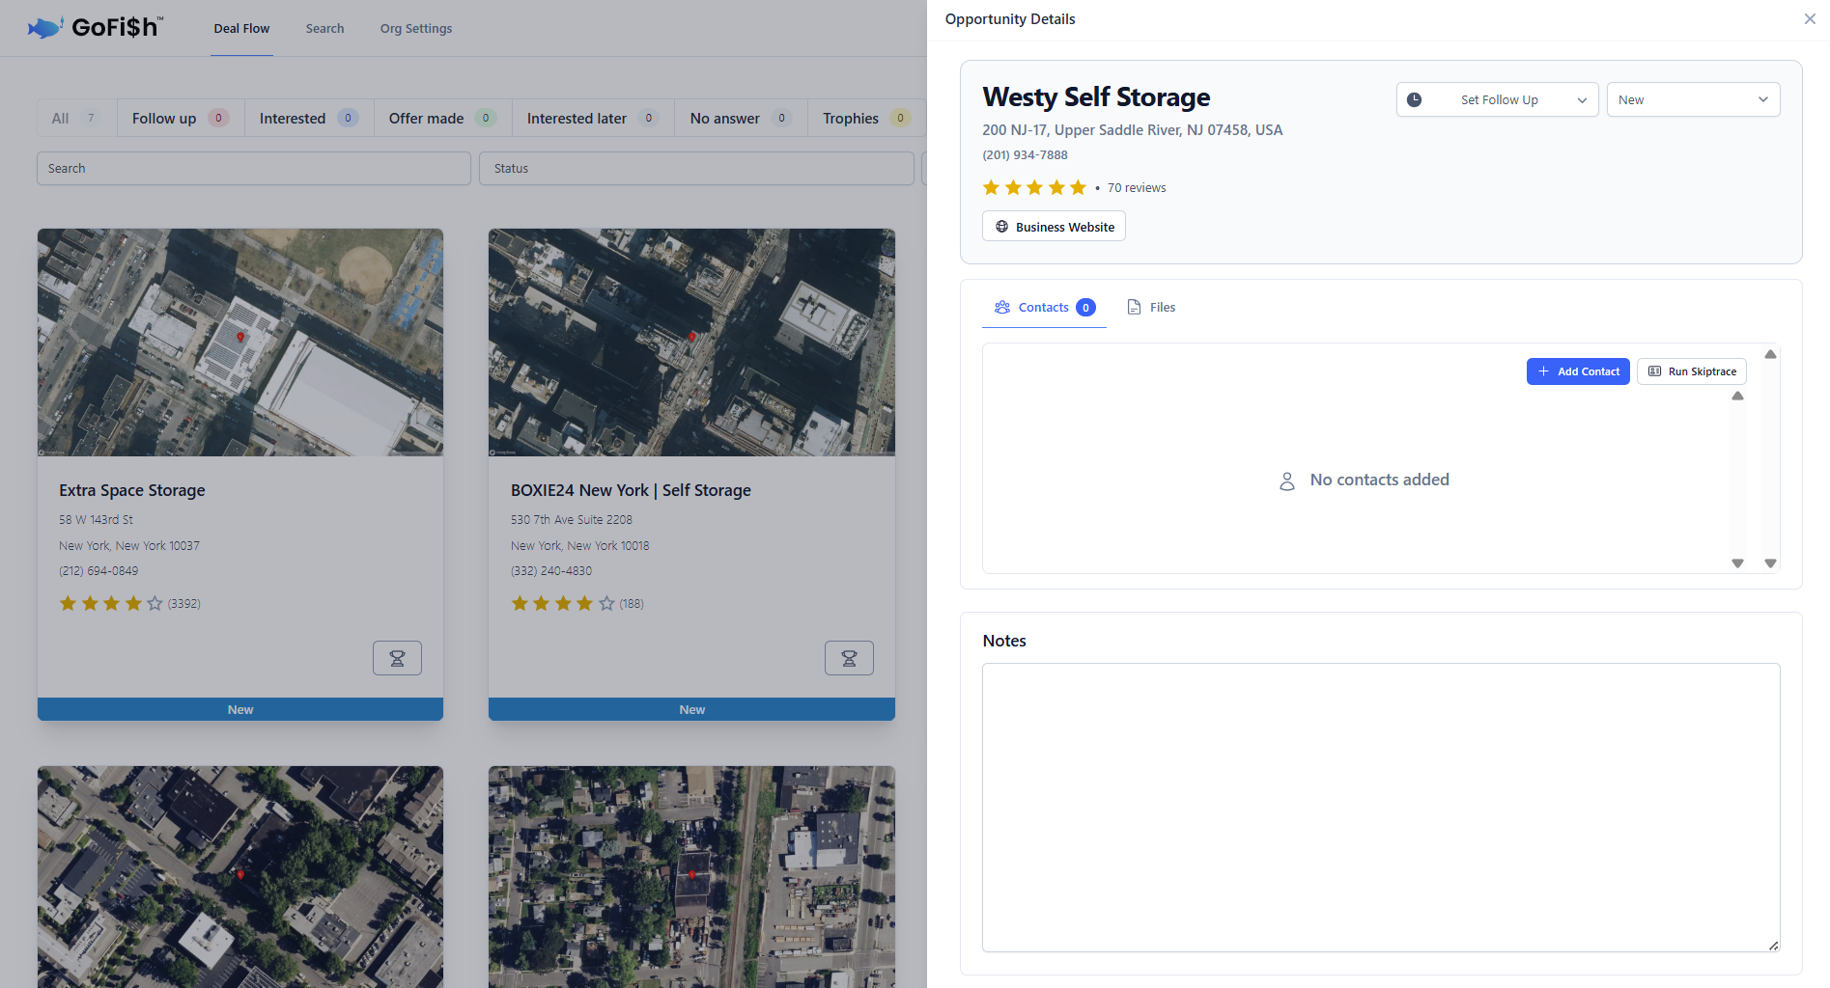This screenshot has width=1830, height=988.
Task: Open the Status filter dropdown
Action: pyautogui.click(x=696, y=168)
